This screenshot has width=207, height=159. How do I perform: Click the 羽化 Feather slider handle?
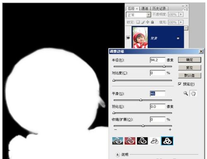(x=114, y=113)
